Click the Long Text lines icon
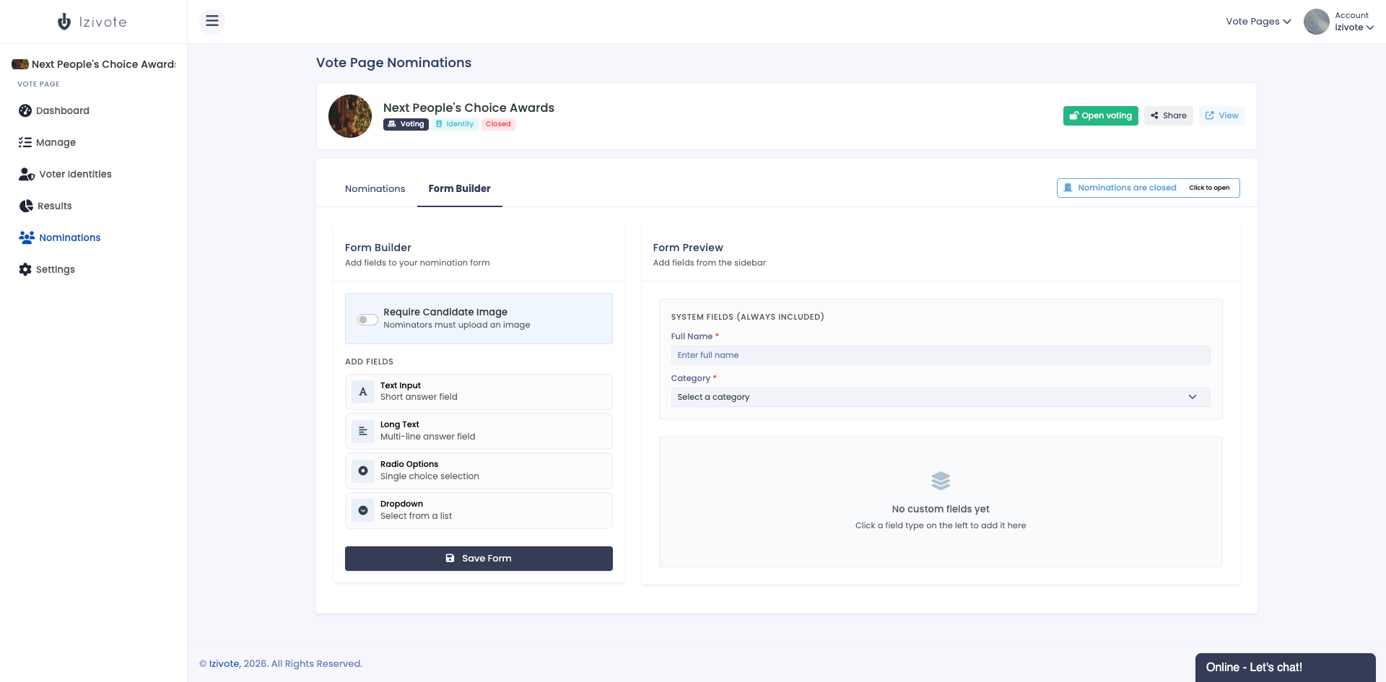 click(x=363, y=432)
